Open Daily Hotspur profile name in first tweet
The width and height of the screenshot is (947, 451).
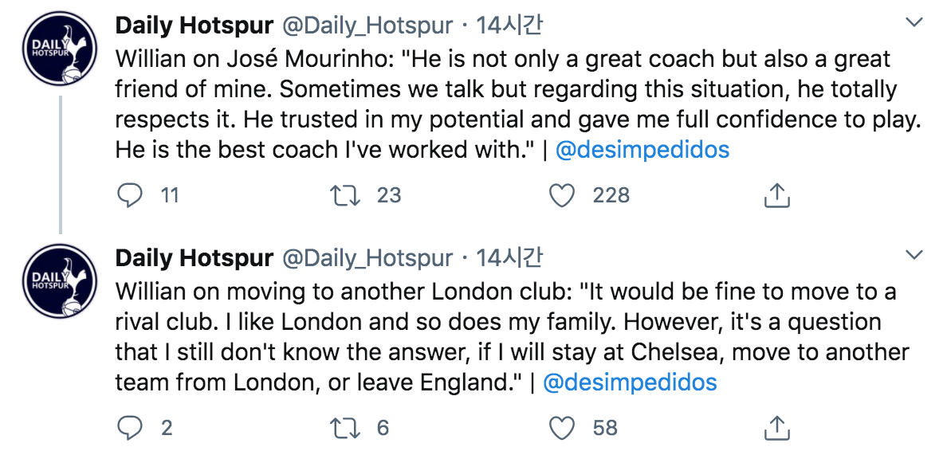click(x=195, y=25)
